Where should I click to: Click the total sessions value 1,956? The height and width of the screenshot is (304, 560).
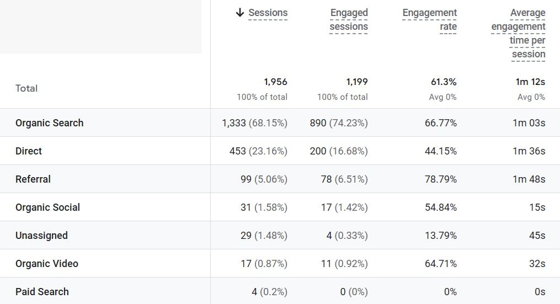275,82
